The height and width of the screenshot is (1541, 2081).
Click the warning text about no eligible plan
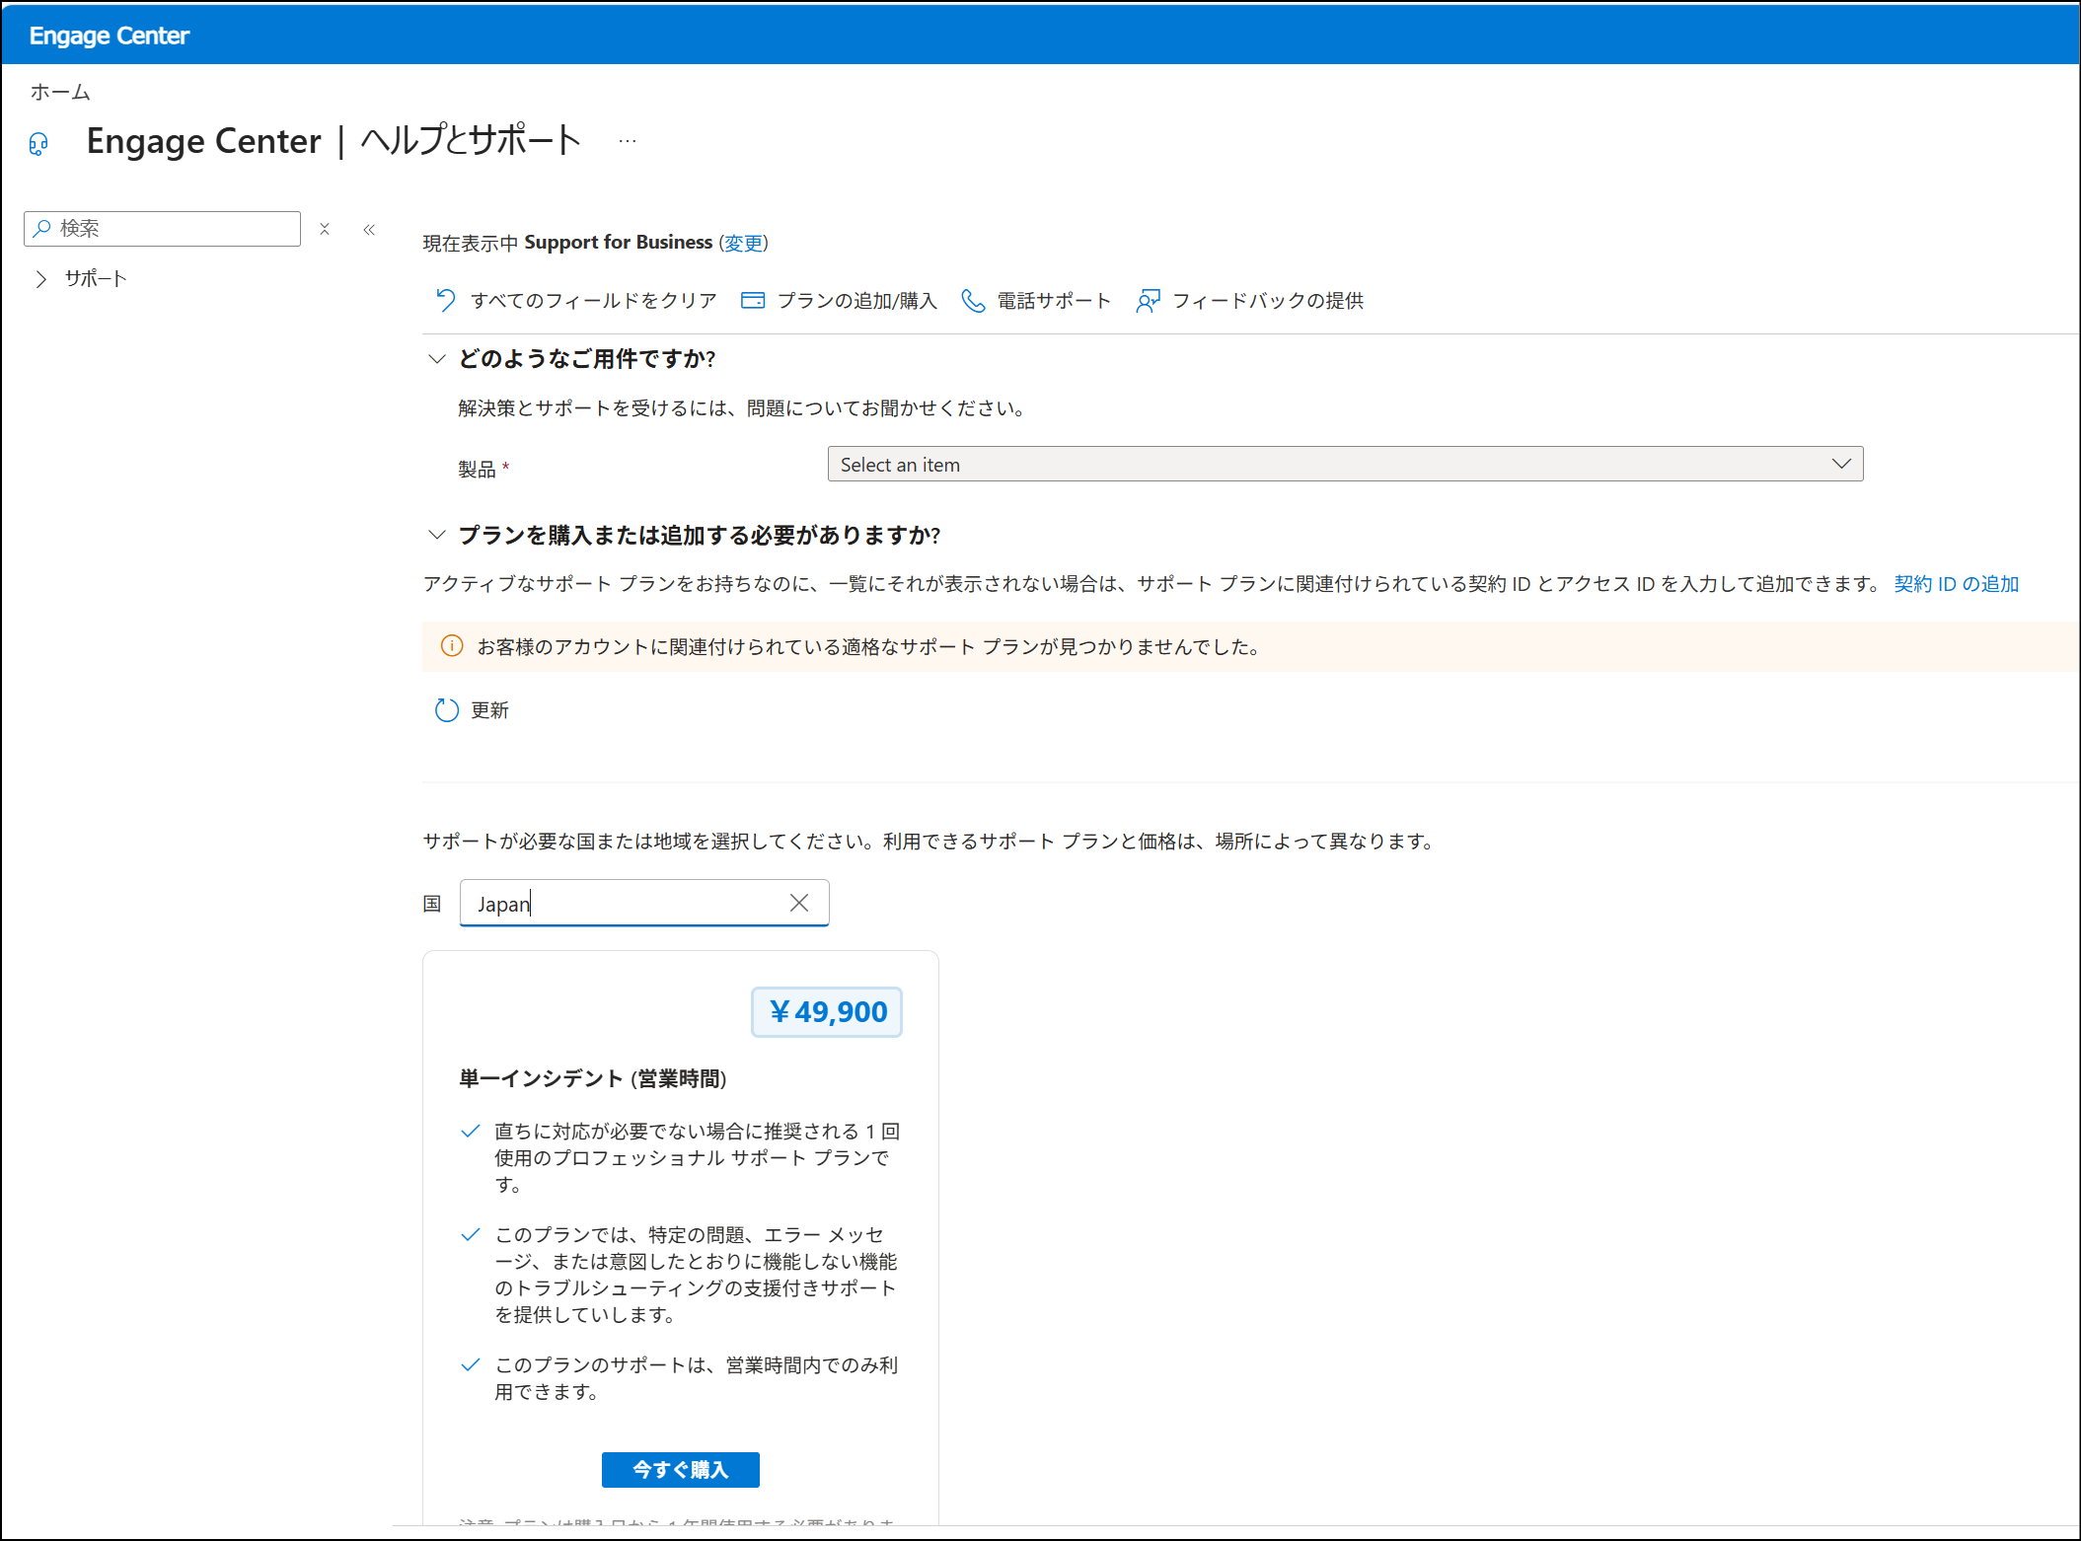coord(869,647)
